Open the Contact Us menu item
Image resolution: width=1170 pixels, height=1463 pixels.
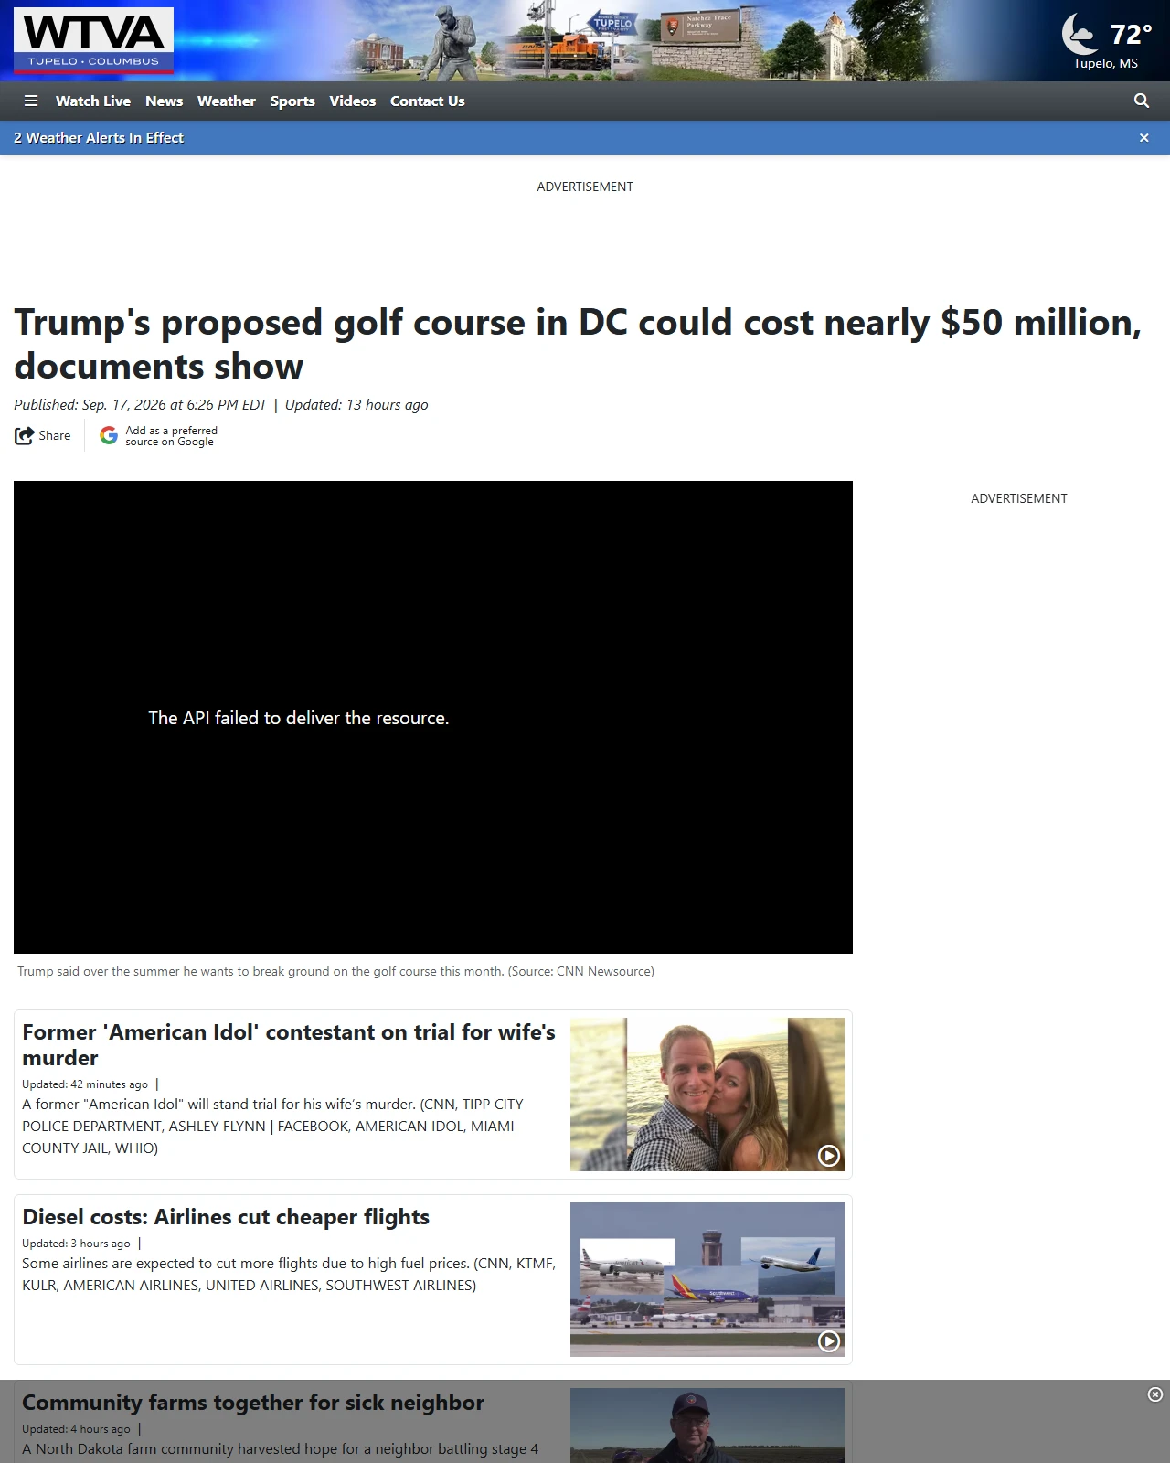pyautogui.click(x=428, y=101)
